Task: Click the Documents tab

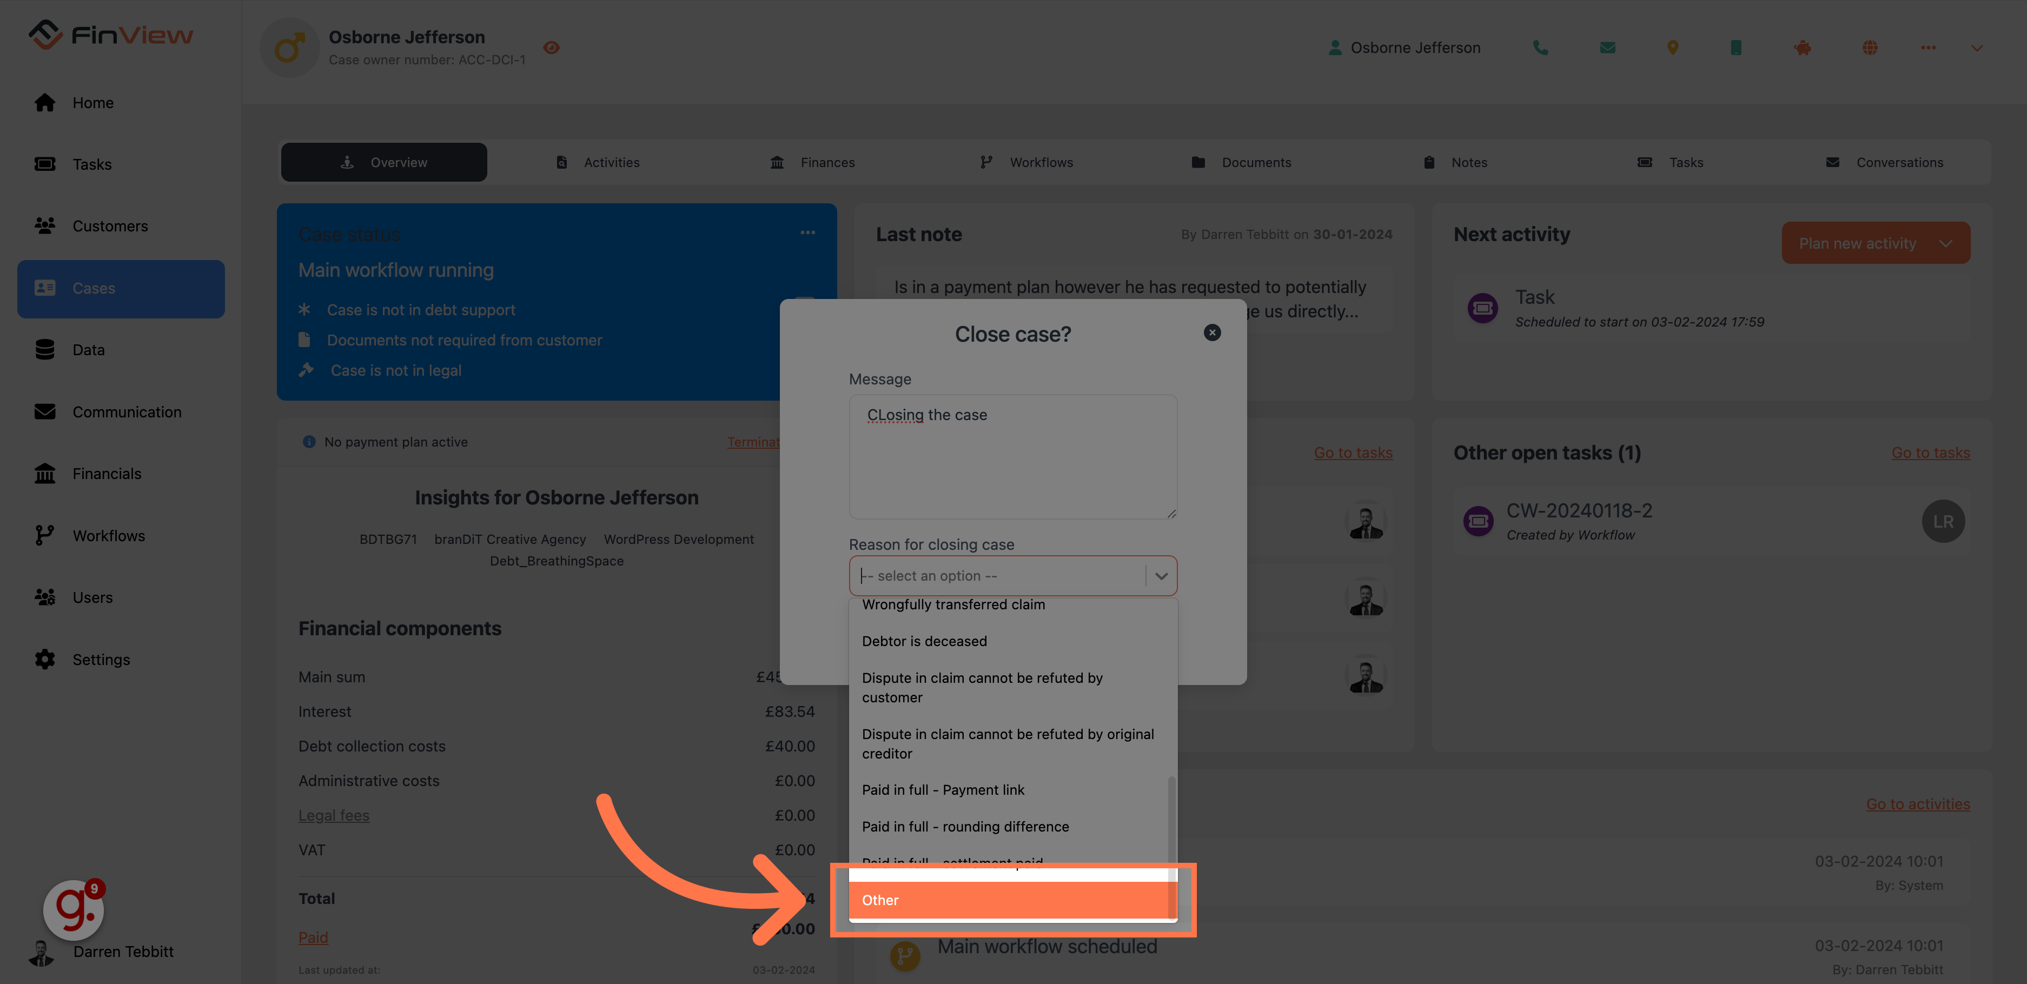Action: click(1241, 162)
